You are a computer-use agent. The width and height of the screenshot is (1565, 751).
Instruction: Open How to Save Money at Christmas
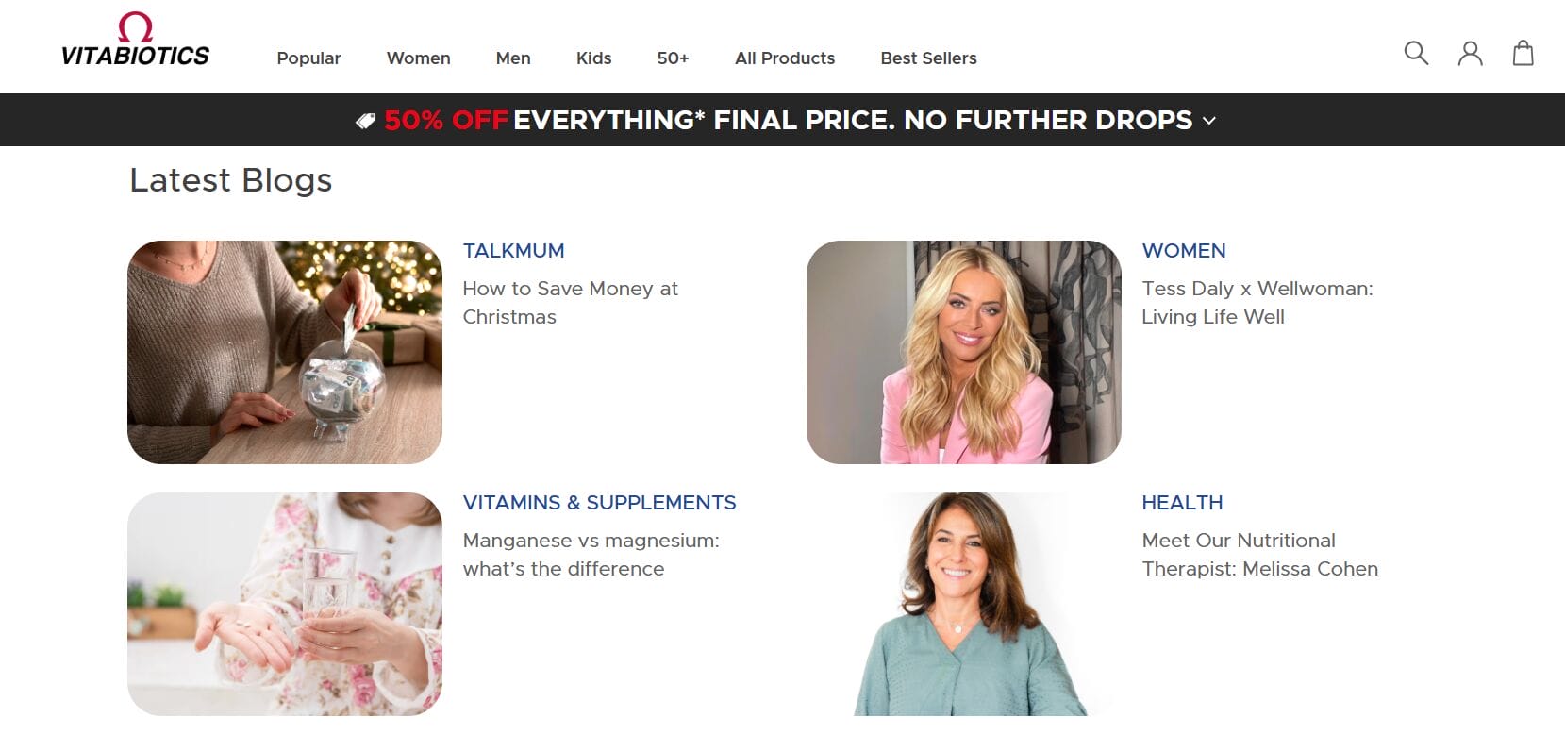click(570, 303)
